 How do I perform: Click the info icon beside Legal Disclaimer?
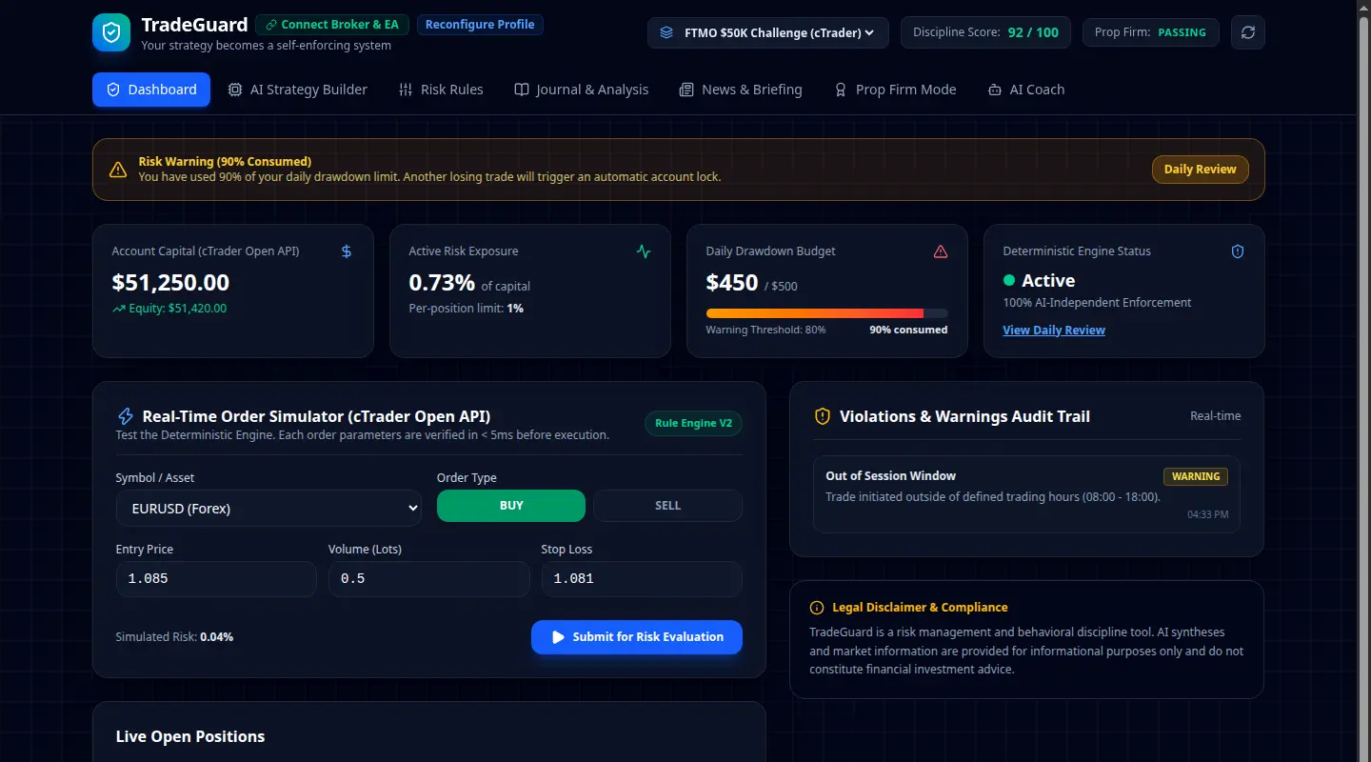tap(817, 608)
